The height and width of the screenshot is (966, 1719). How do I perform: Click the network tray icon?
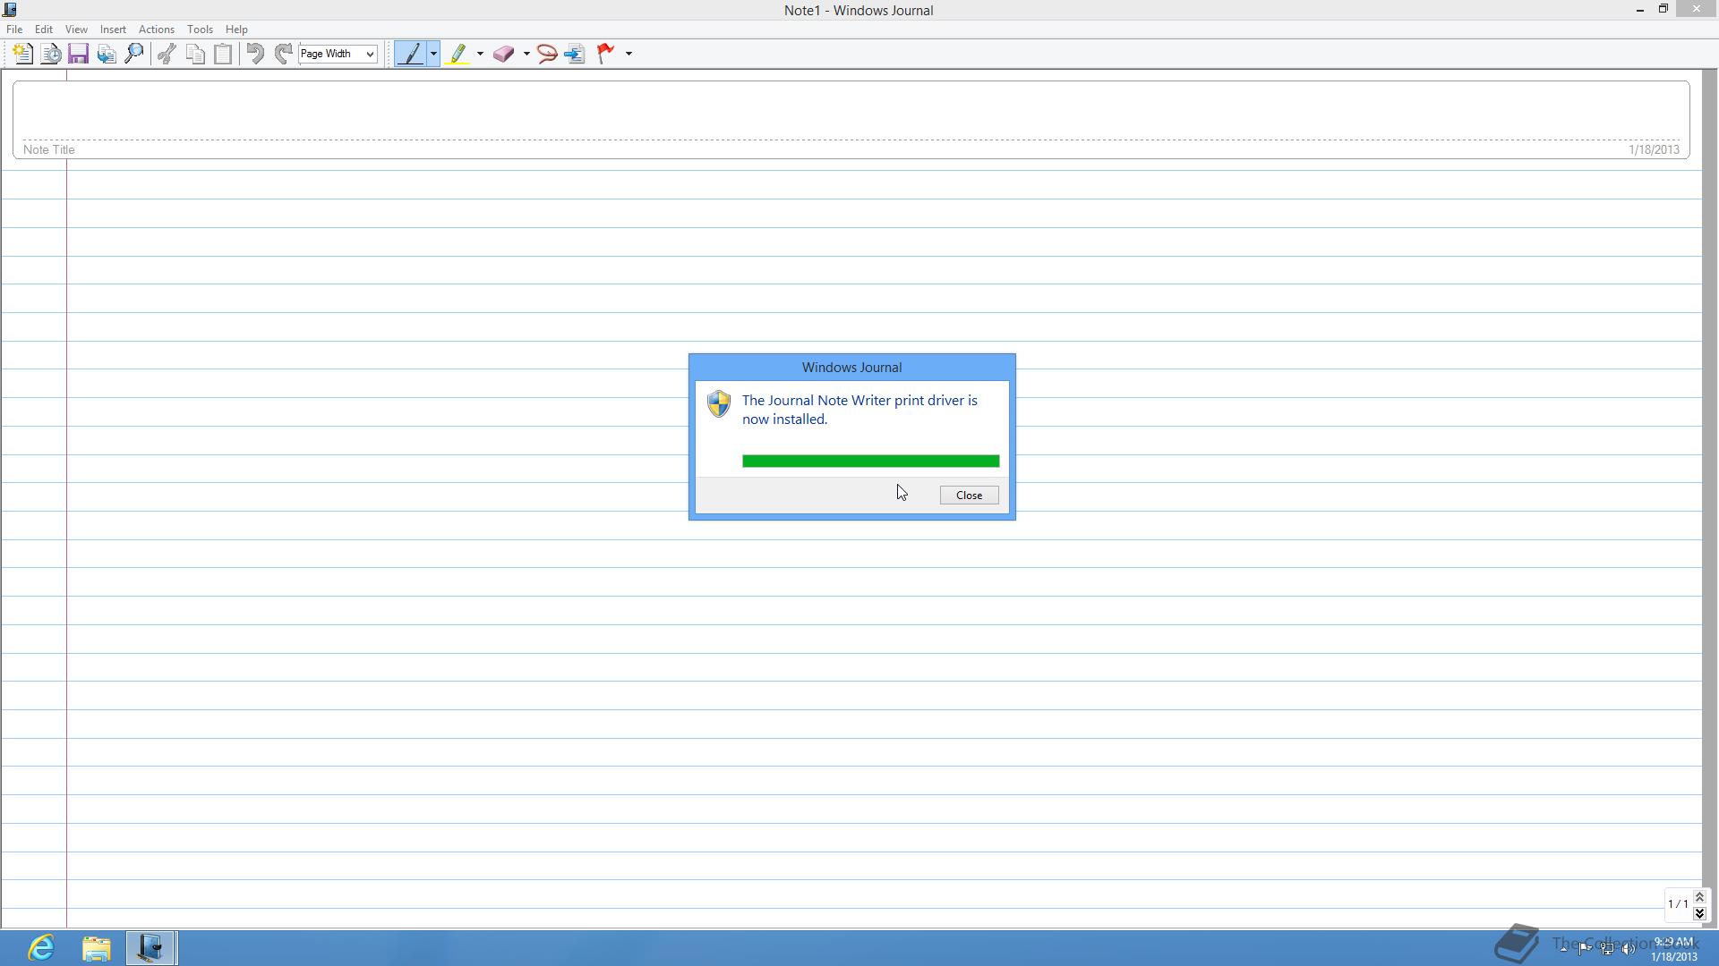1607,949
